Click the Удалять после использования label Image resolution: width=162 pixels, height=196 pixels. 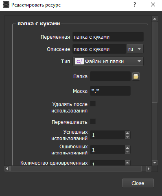point(70,107)
